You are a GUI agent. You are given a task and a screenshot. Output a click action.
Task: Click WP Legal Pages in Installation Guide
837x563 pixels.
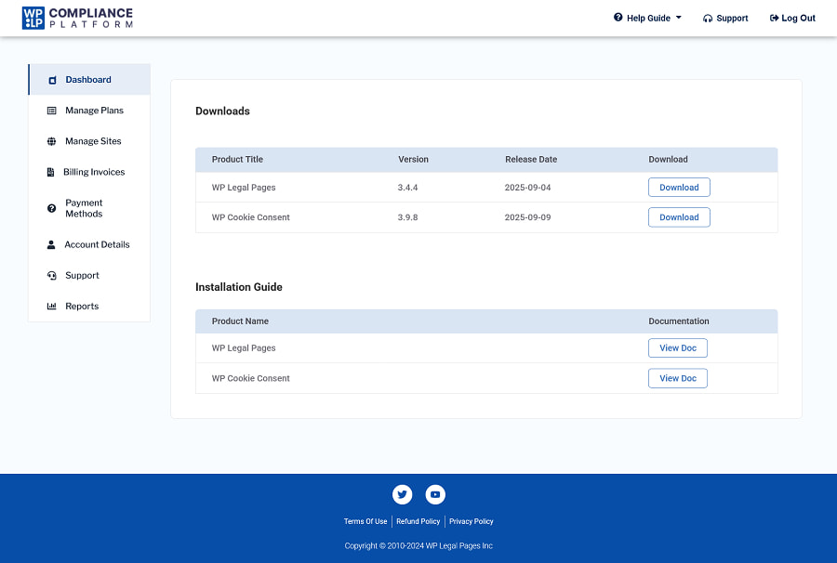pyautogui.click(x=244, y=348)
